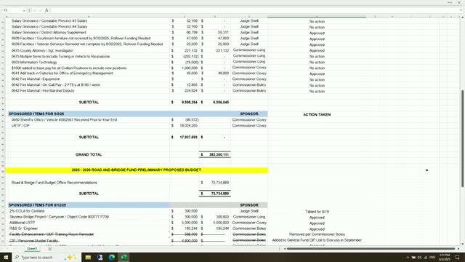Show hidden system tray icons chevron

(408, 258)
